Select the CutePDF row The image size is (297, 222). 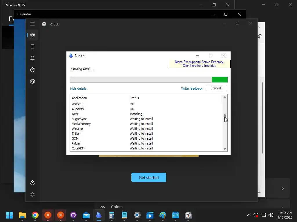146,148
